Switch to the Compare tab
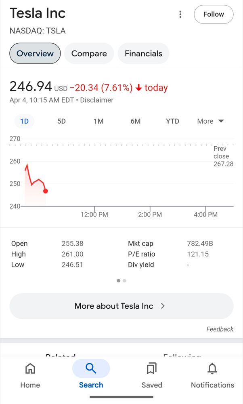243x404 pixels. coord(89,54)
